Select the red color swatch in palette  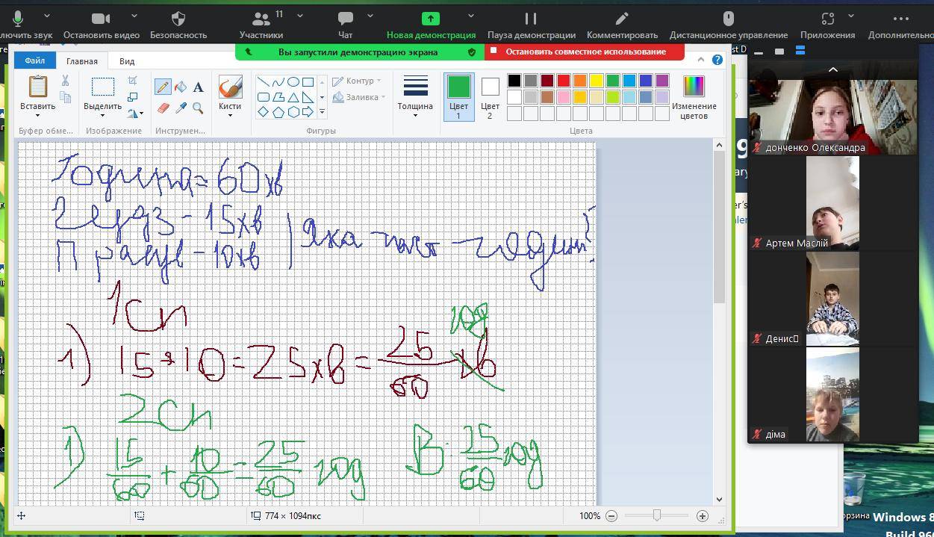point(564,81)
